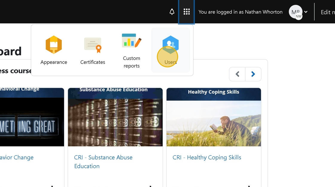This screenshot has height=187, width=335.
Task: Go to next courses with right chevron
Action: click(253, 74)
